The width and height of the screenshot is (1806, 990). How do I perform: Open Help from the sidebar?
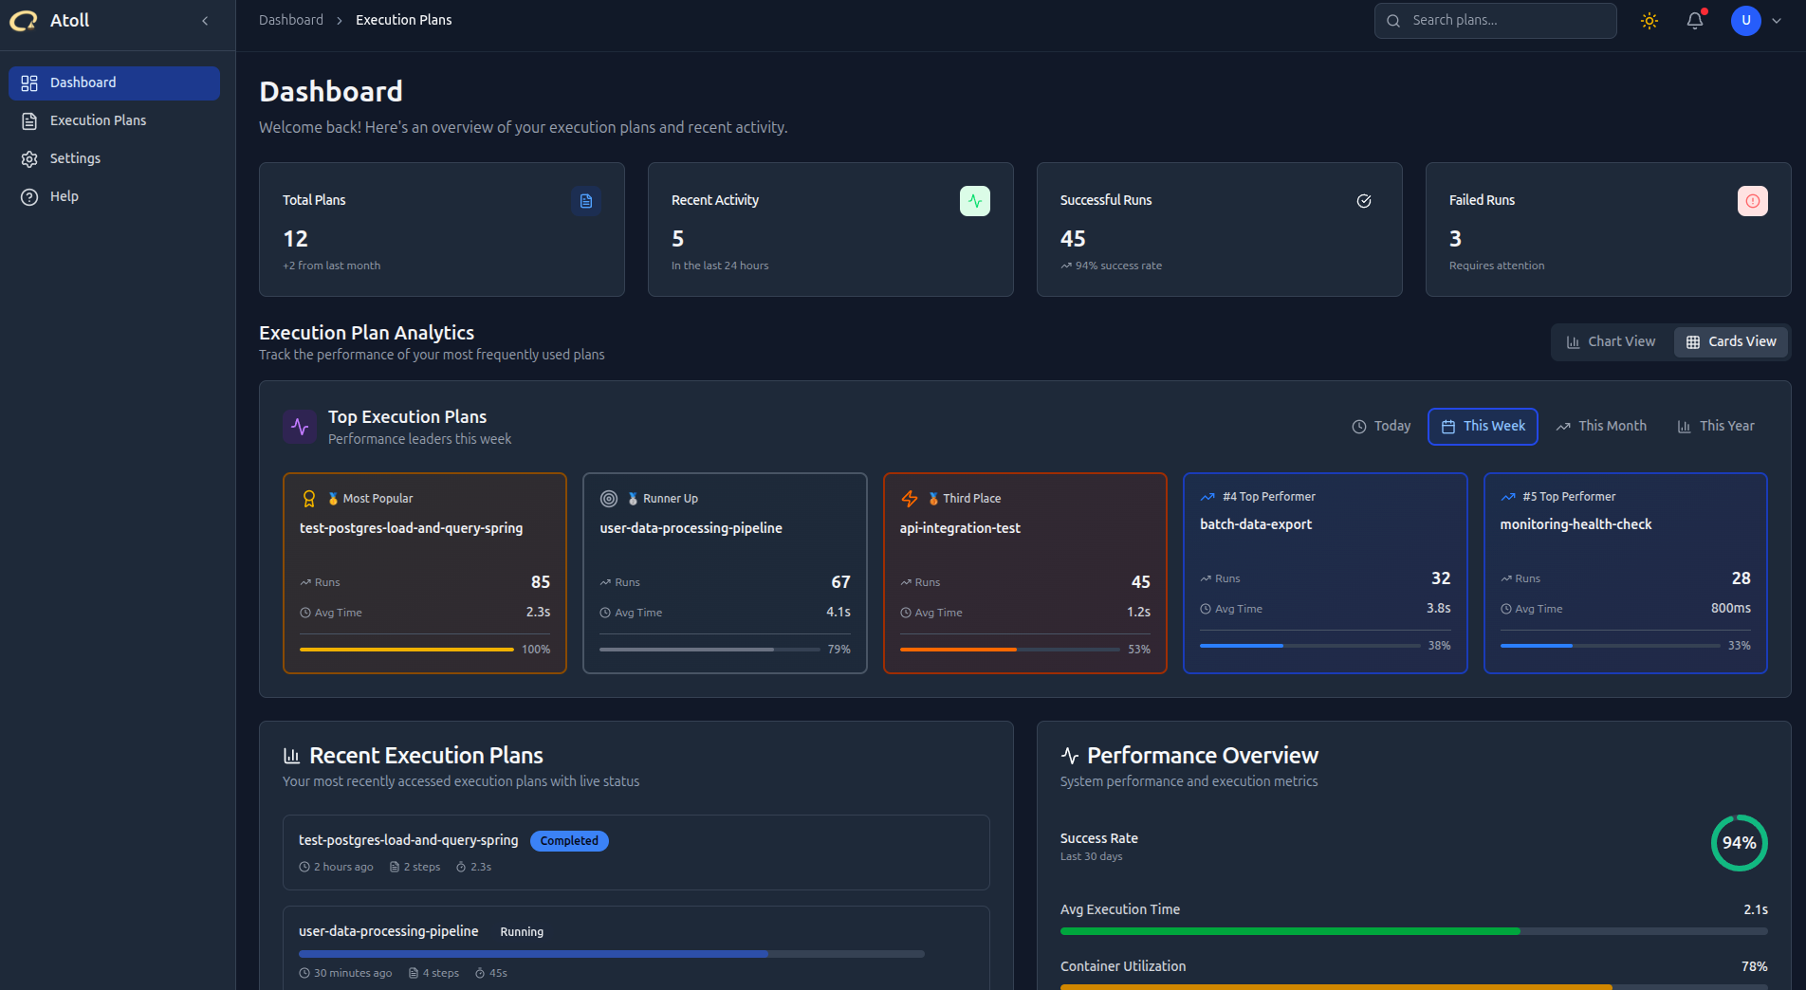pos(64,196)
